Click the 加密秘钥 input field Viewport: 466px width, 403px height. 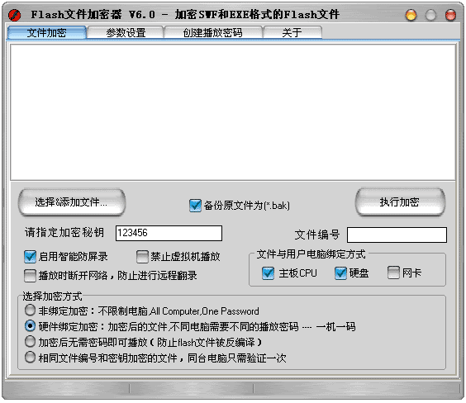[x=169, y=233]
